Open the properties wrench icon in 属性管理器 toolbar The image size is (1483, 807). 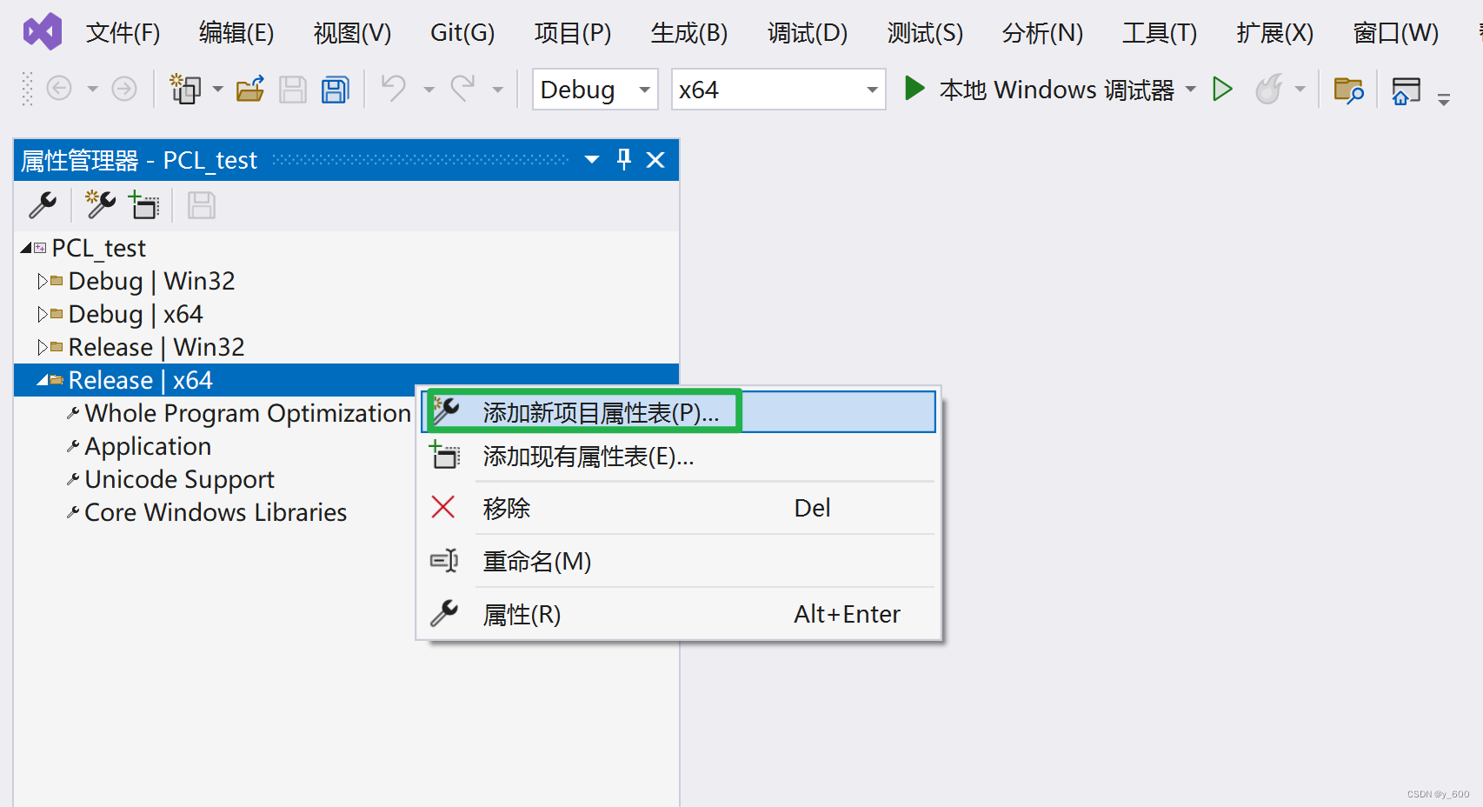pyautogui.click(x=42, y=205)
